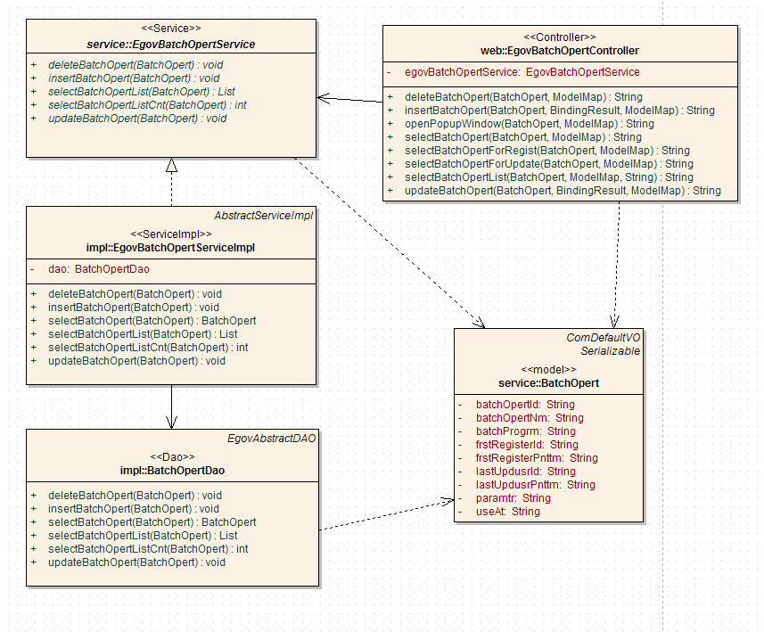Click the association arrowhead pointing into BatchOpertDao
764x632 pixels.
tap(171, 423)
